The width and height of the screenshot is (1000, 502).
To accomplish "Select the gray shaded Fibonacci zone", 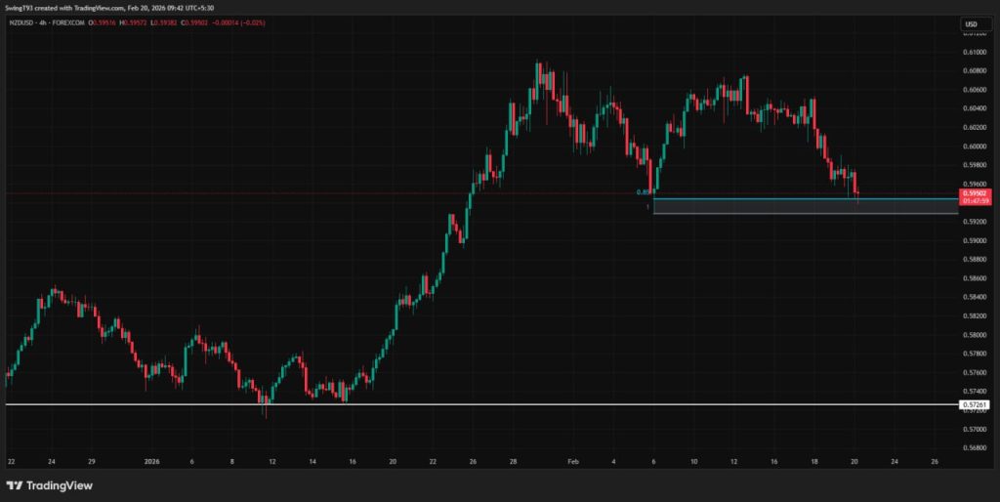I will (801, 206).
